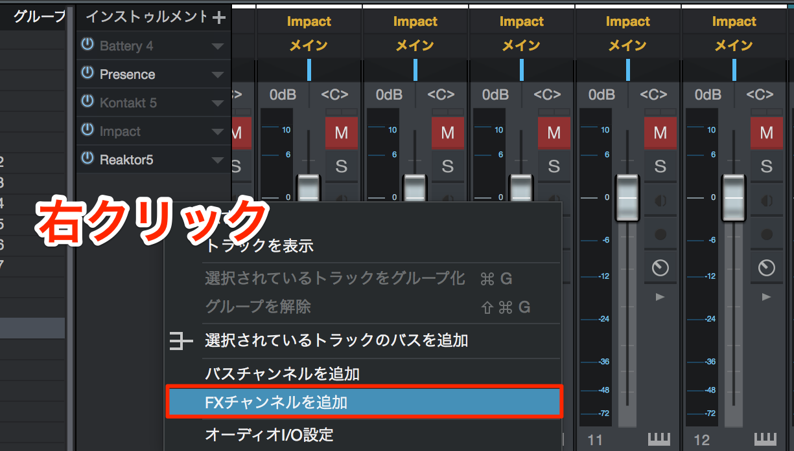Arm the record dot on channel 11

point(660,234)
